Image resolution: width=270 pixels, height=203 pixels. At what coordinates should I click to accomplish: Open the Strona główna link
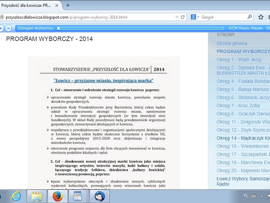[232, 43]
